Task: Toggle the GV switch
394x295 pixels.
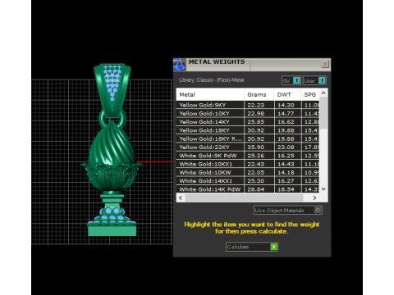Action: click(x=291, y=80)
